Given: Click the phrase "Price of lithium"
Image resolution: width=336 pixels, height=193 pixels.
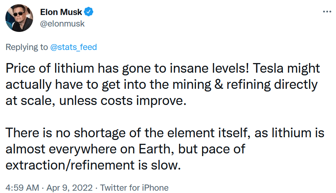Looking at the screenshot, I should [50, 68].
